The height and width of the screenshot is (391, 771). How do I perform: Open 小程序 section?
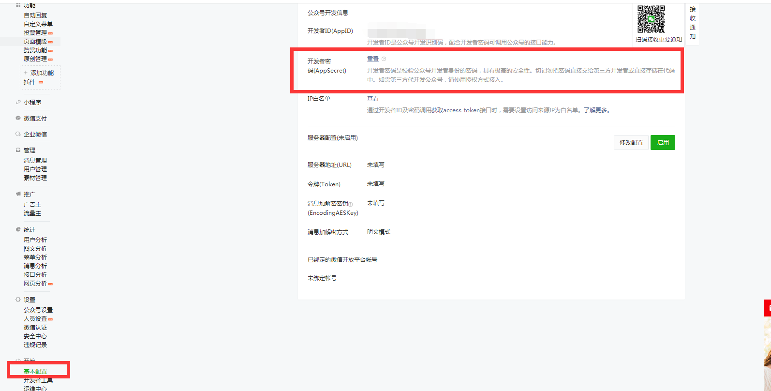[x=32, y=103]
